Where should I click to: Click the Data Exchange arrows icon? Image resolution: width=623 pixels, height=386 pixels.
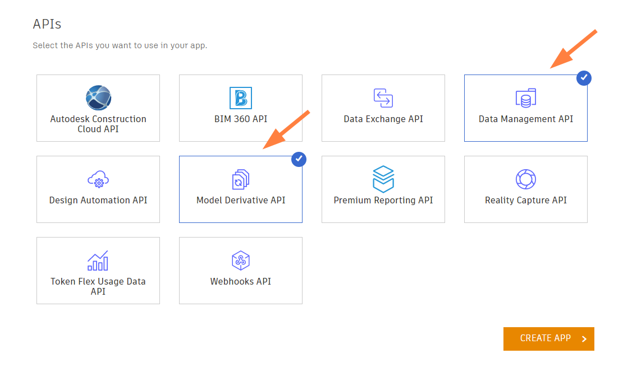coord(383,98)
